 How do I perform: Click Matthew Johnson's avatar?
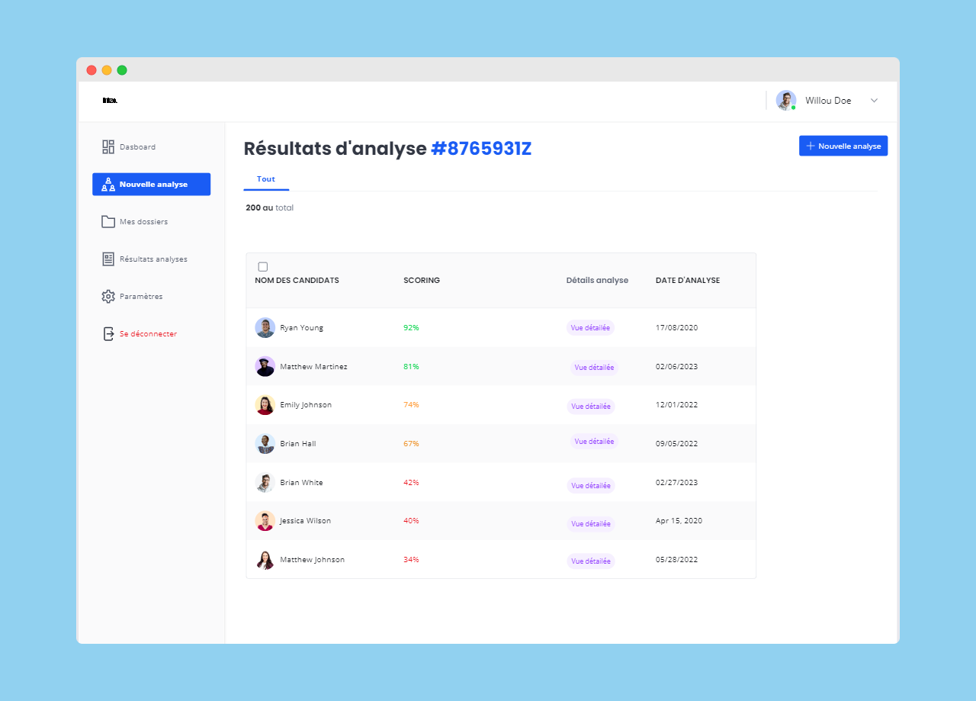265,559
